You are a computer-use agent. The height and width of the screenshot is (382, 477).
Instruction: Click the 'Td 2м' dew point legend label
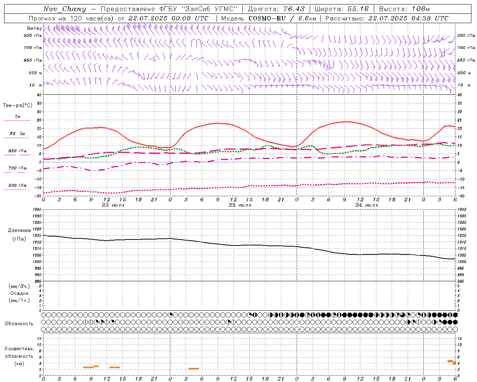coord(17,134)
